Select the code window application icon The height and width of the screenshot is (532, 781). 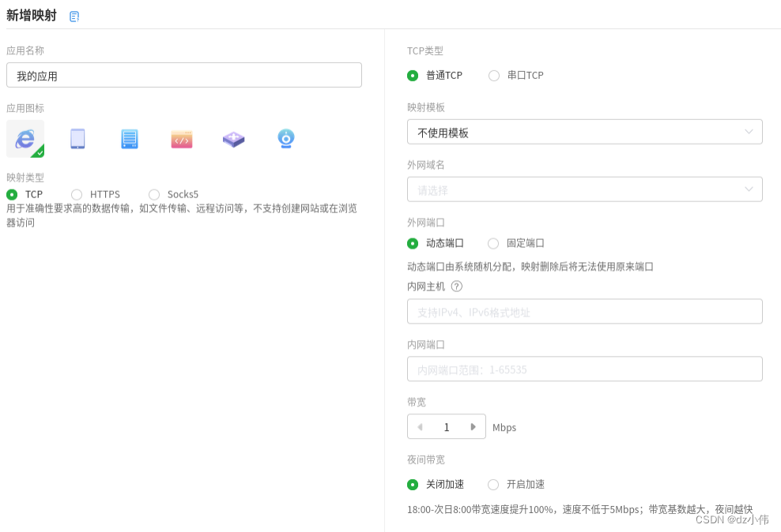(182, 139)
